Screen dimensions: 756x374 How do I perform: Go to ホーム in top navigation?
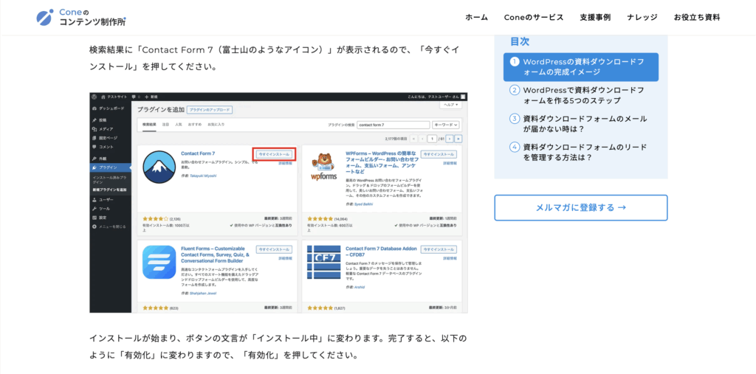coord(476,18)
